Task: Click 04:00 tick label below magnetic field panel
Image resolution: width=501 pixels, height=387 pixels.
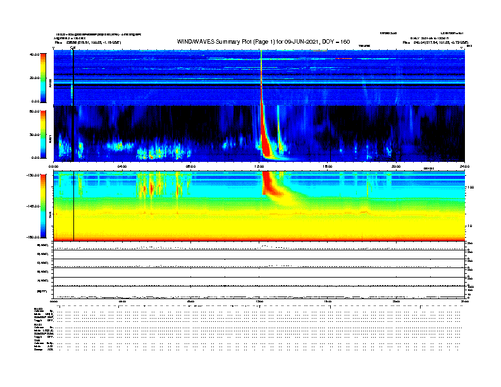Action: tap(122, 302)
